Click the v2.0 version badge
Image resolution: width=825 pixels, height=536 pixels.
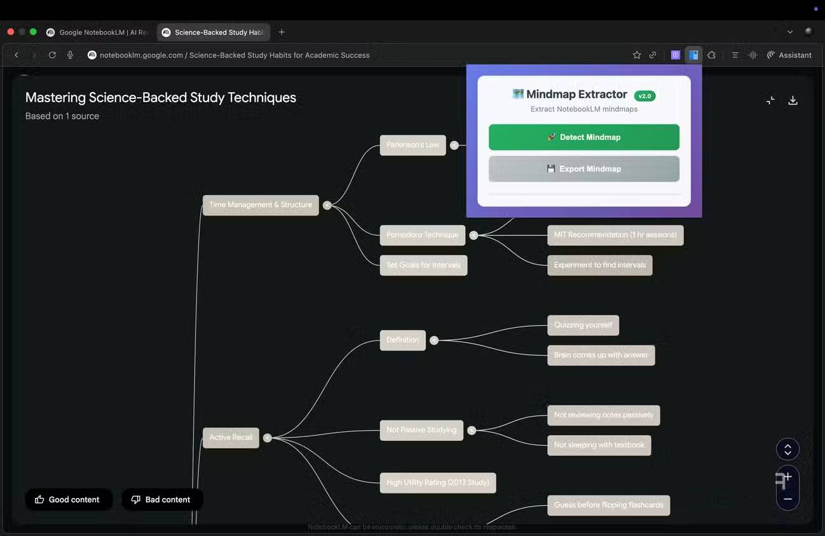(x=644, y=96)
